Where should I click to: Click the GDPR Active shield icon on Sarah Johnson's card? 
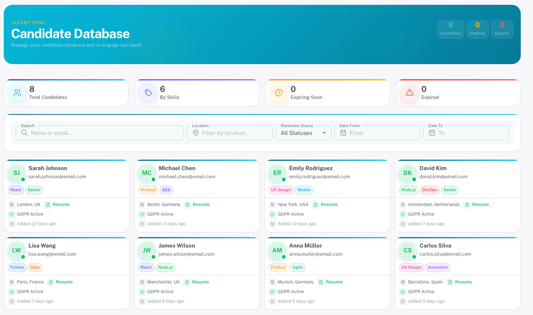click(x=12, y=214)
